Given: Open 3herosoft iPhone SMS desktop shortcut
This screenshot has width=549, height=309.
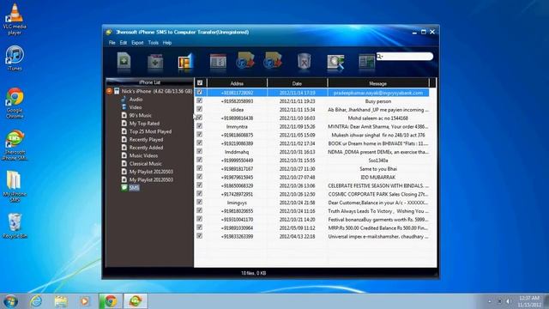Looking at the screenshot, I should coord(15,145).
